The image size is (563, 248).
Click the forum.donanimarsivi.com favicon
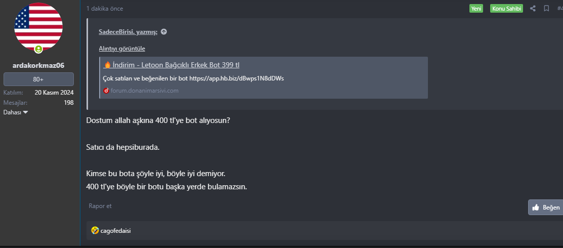tap(106, 91)
